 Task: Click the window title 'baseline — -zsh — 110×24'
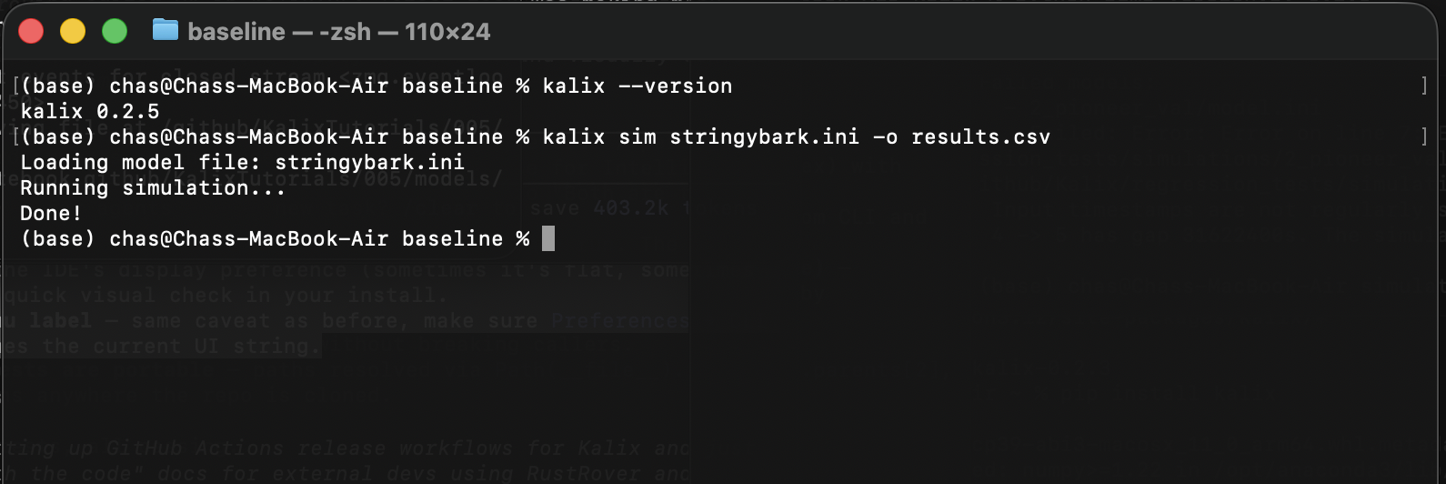(339, 32)
